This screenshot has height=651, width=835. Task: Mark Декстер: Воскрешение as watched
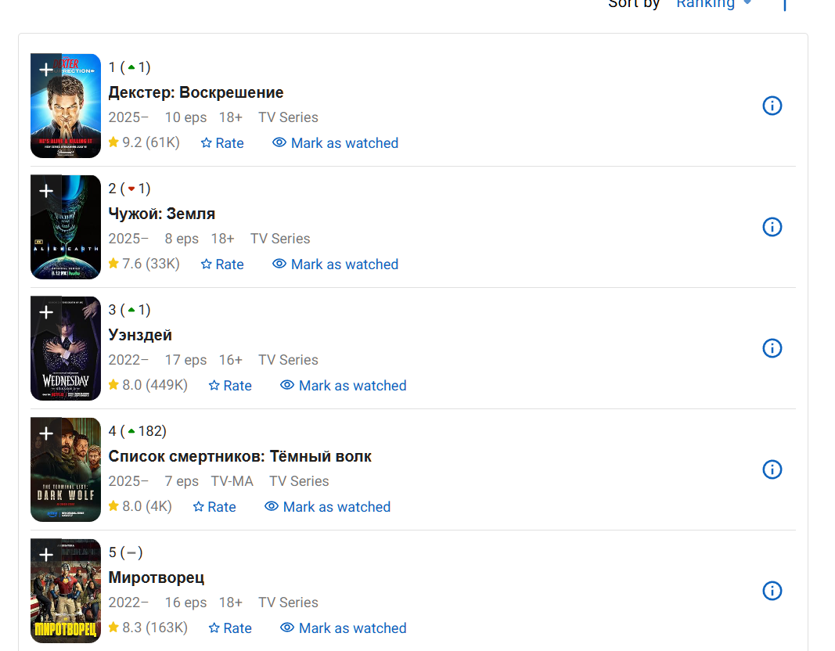point(335,142)
